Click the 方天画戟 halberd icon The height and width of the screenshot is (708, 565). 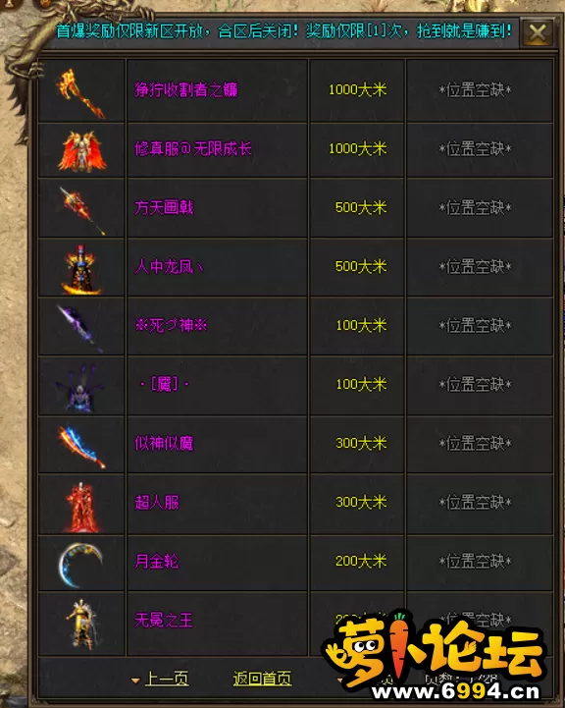[81, 211]
